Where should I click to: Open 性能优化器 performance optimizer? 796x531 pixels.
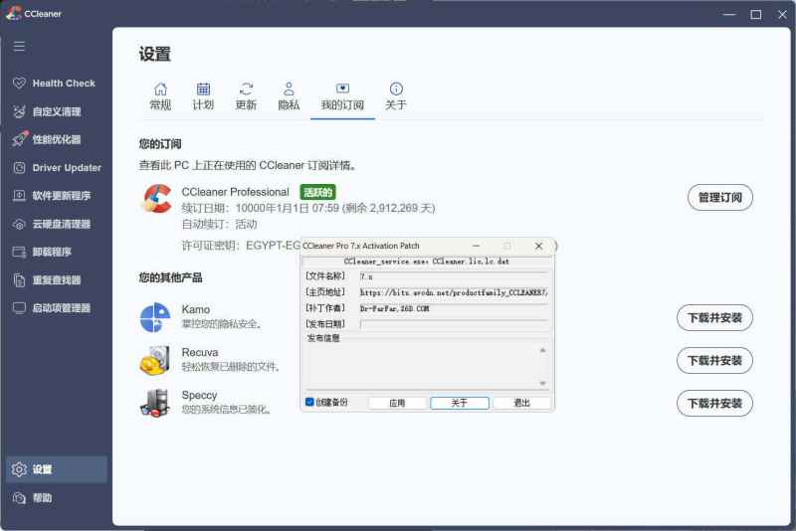pos(55,139)
